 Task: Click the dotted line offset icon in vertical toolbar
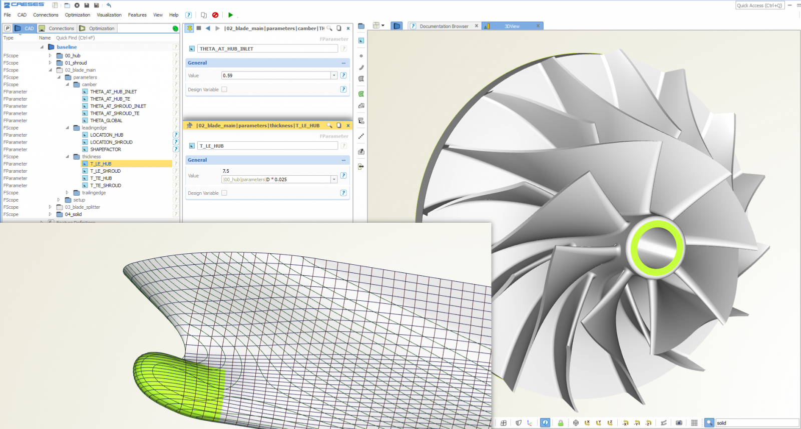point(361,136)
